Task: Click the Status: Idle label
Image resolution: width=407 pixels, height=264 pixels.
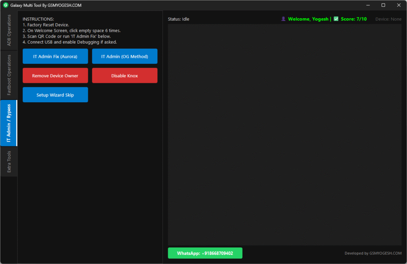Action: coord(178,19)
